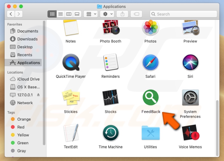Switch to icon view
Viewport: 224px width, 161px height.
point(52,14)
